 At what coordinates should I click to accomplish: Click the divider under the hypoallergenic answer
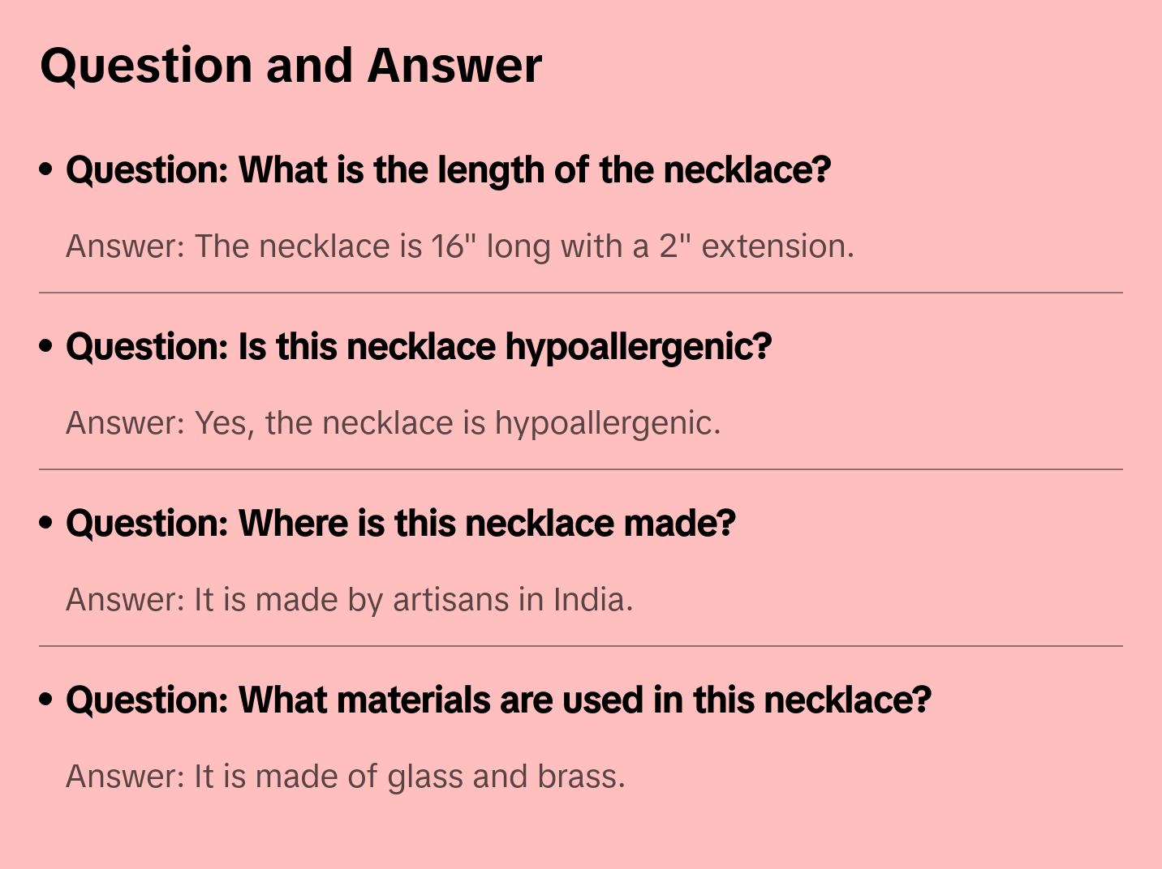[581, 469]
